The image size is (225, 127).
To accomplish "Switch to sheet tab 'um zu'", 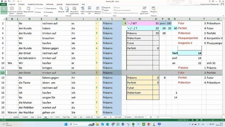I will (x=39, y=117).
